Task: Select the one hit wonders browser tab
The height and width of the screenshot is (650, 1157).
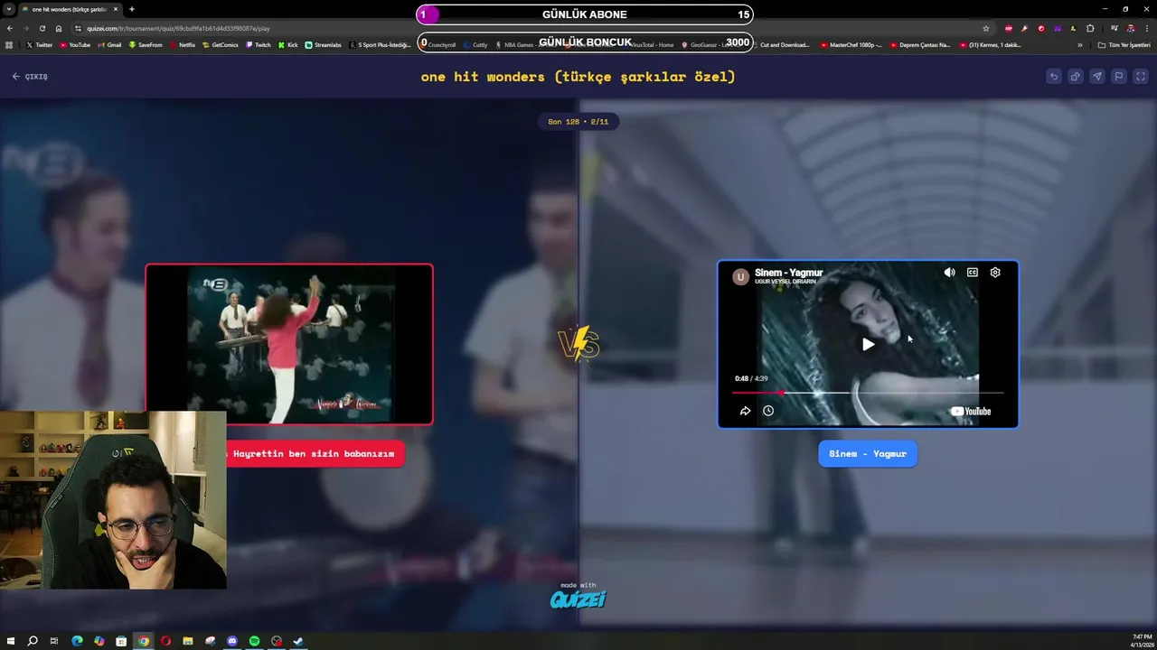Action: tap(71, 9)
